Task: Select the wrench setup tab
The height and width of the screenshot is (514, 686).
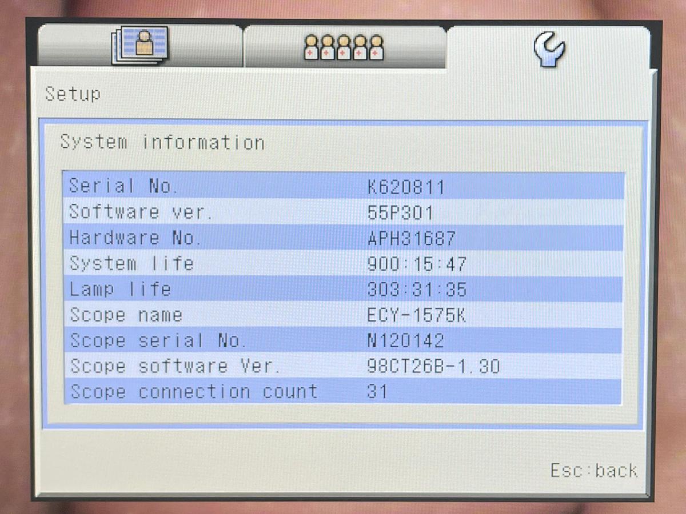Action: pos(549,49)
